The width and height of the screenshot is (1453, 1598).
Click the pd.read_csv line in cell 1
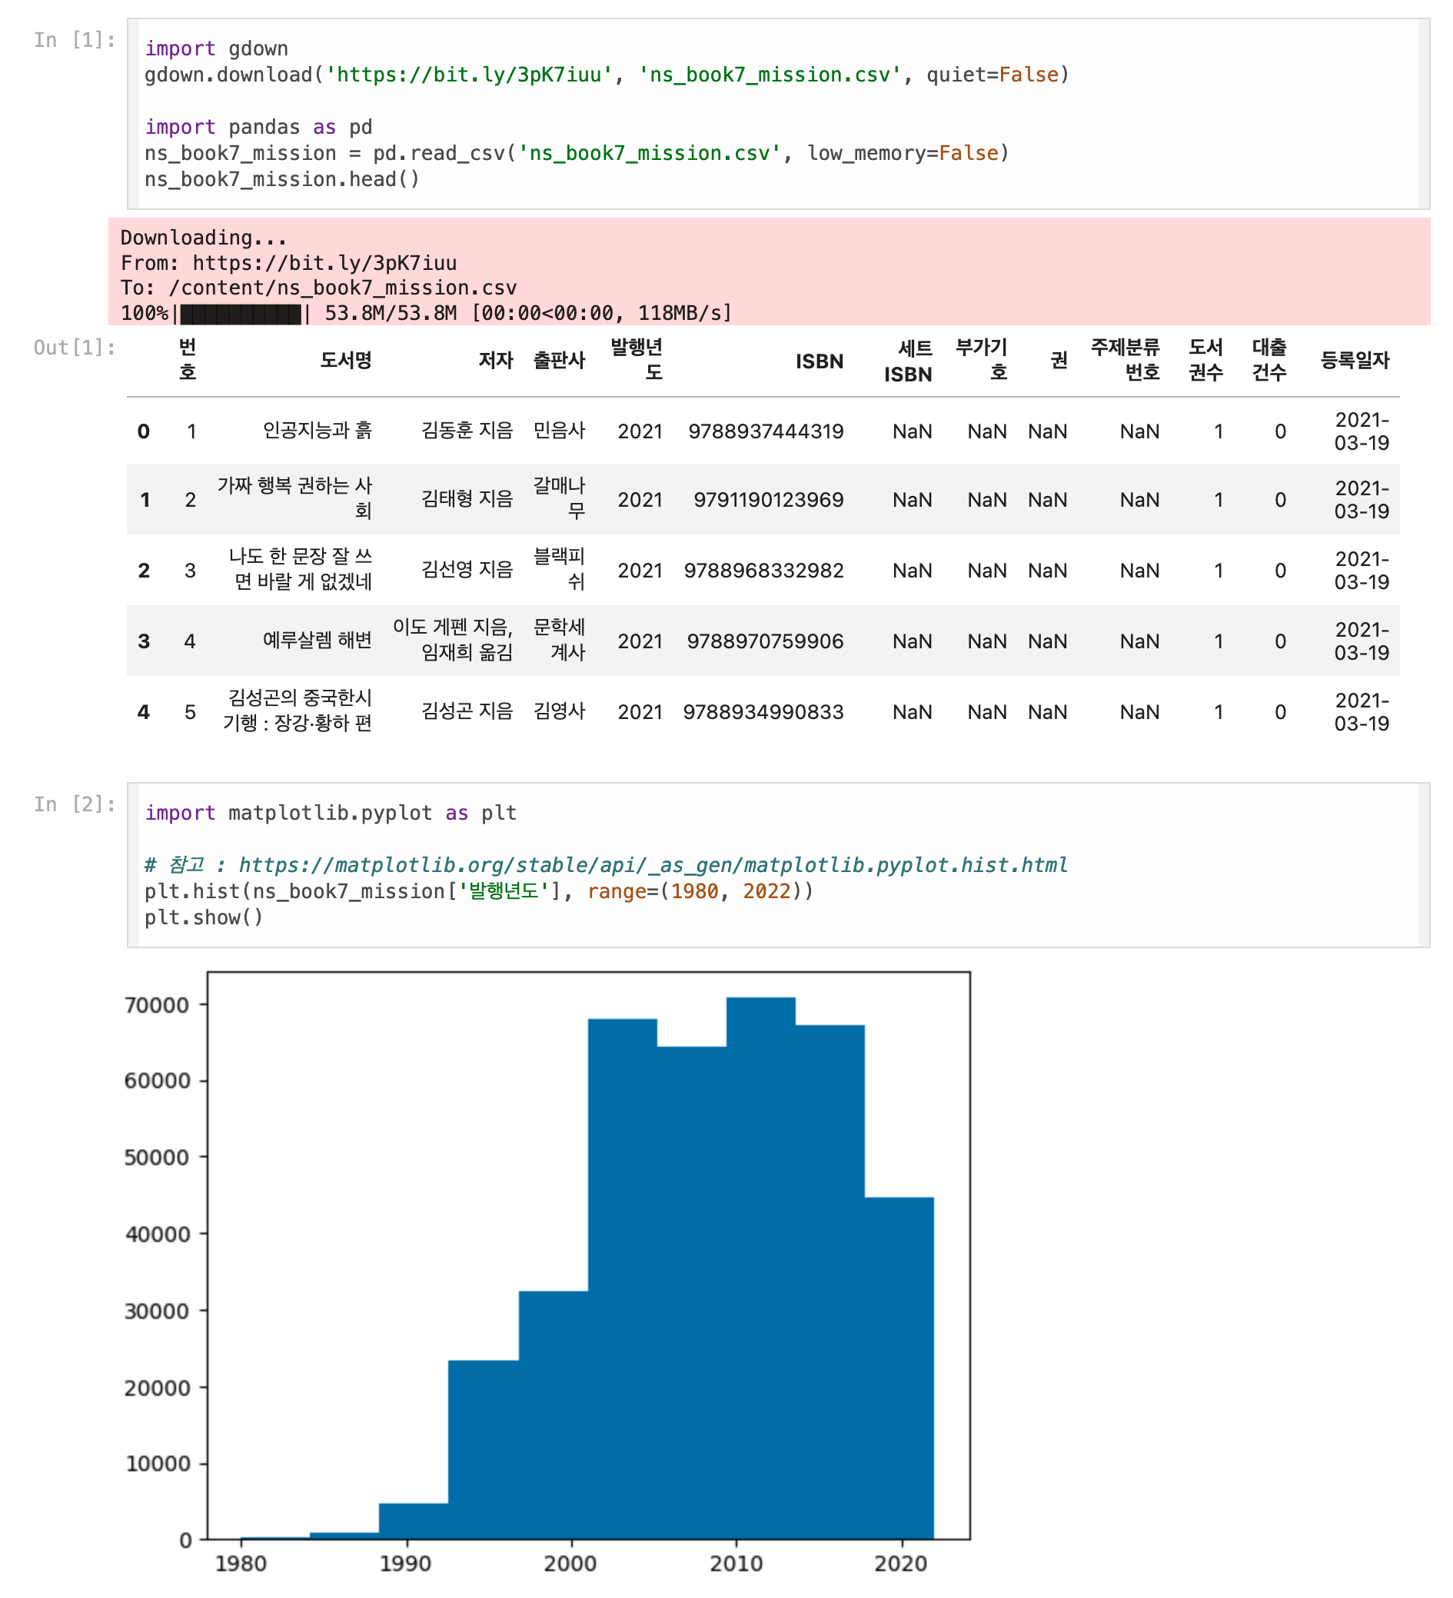coord(576,153)
